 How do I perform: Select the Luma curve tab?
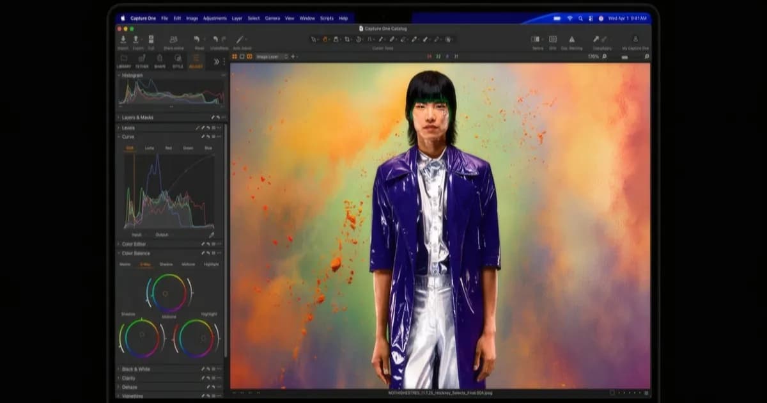coord(149,148)
